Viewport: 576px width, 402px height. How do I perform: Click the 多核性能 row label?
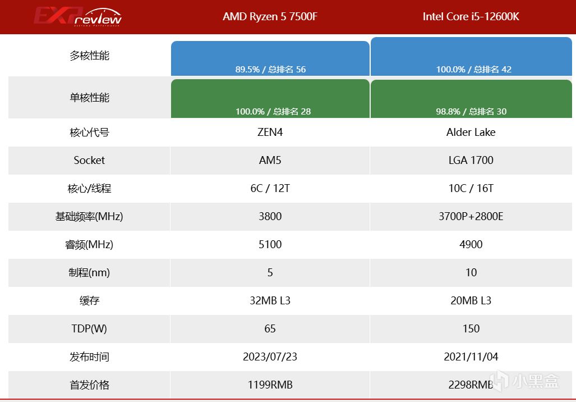click(89, 56)
